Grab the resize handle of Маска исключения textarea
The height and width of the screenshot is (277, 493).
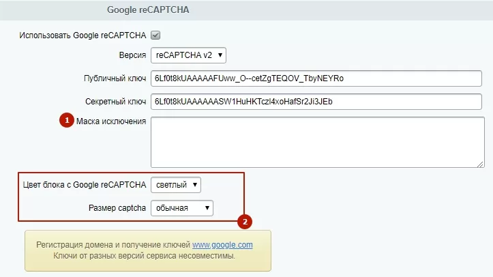point(480,164)
